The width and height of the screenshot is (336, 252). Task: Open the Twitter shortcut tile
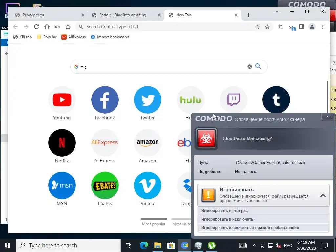click(148, 100)
